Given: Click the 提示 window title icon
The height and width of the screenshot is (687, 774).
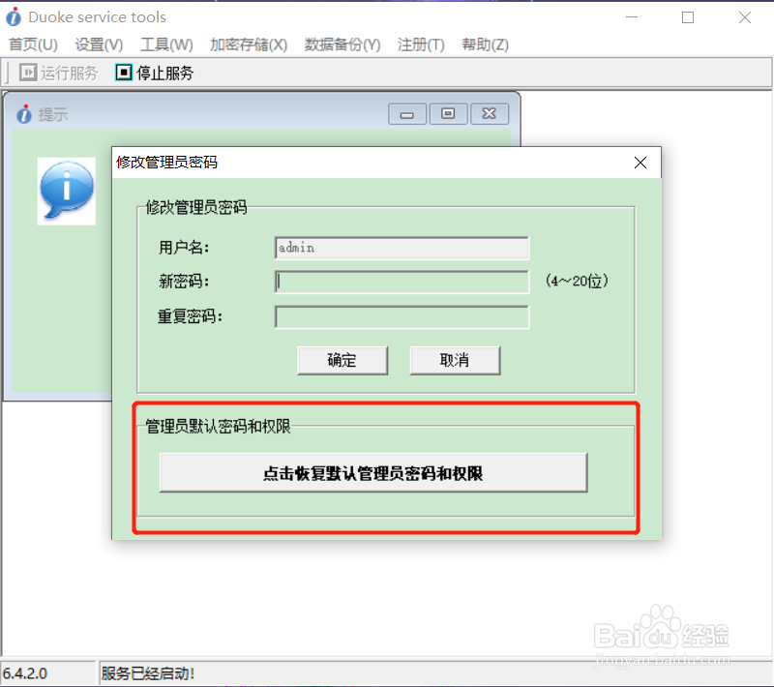Looking at the screenshot, I should 23,114.
